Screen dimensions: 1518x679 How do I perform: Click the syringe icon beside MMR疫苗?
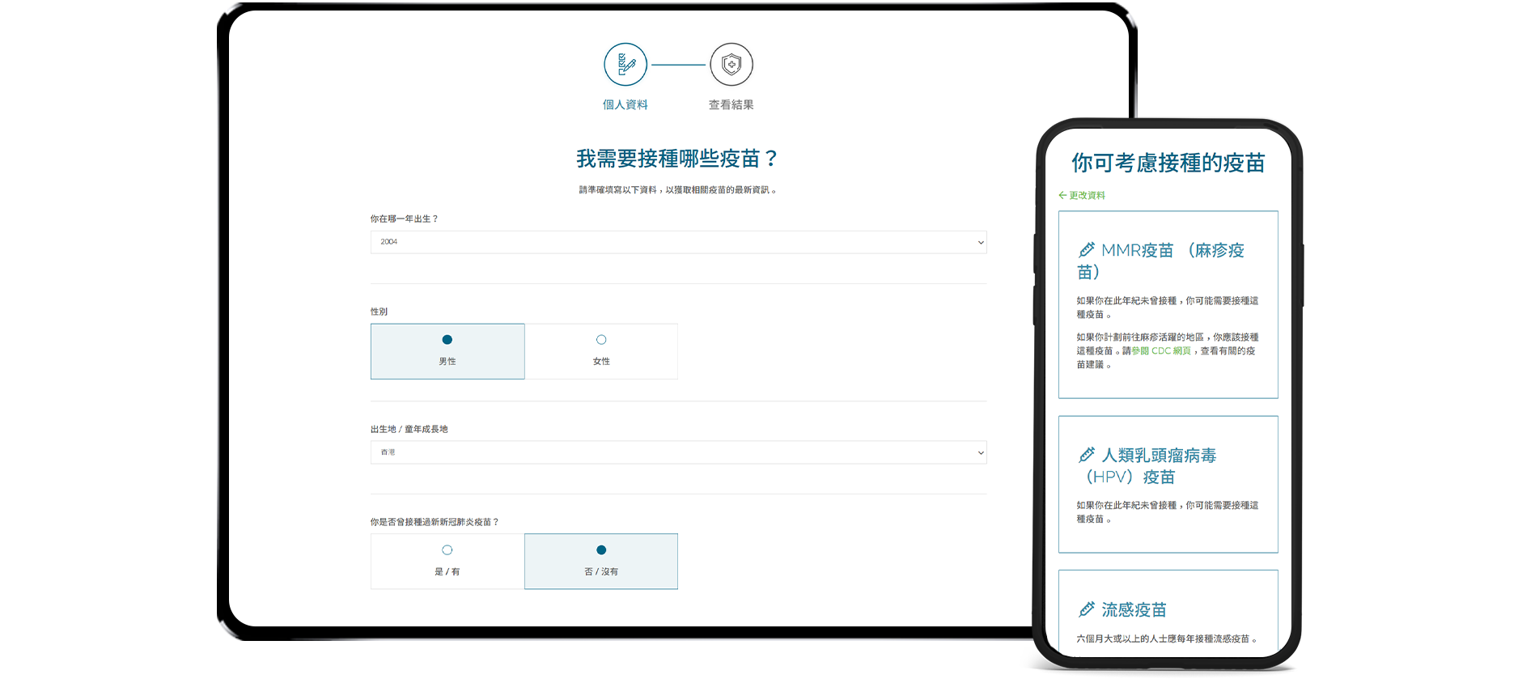coord(1086,250)
